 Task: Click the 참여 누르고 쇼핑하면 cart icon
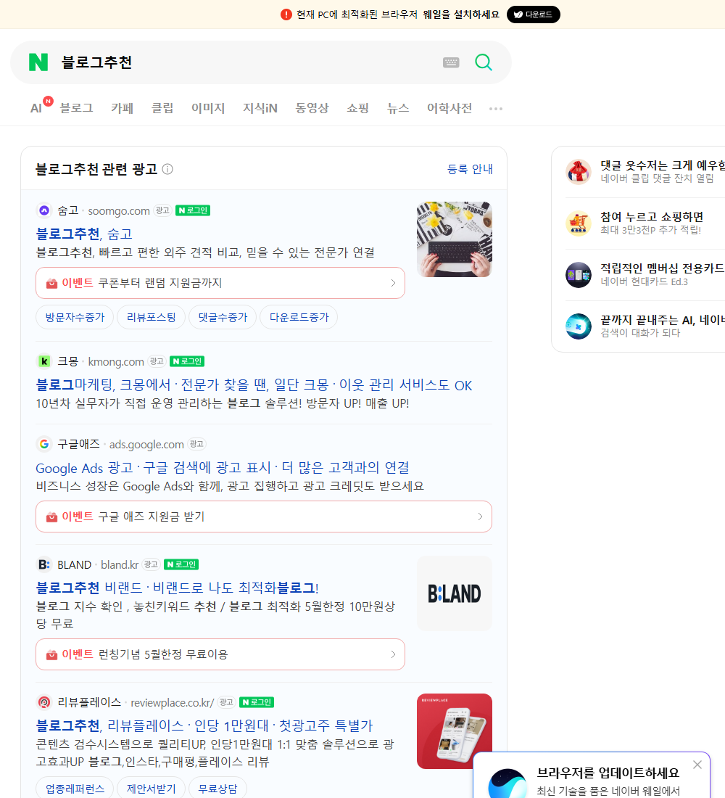579,223
